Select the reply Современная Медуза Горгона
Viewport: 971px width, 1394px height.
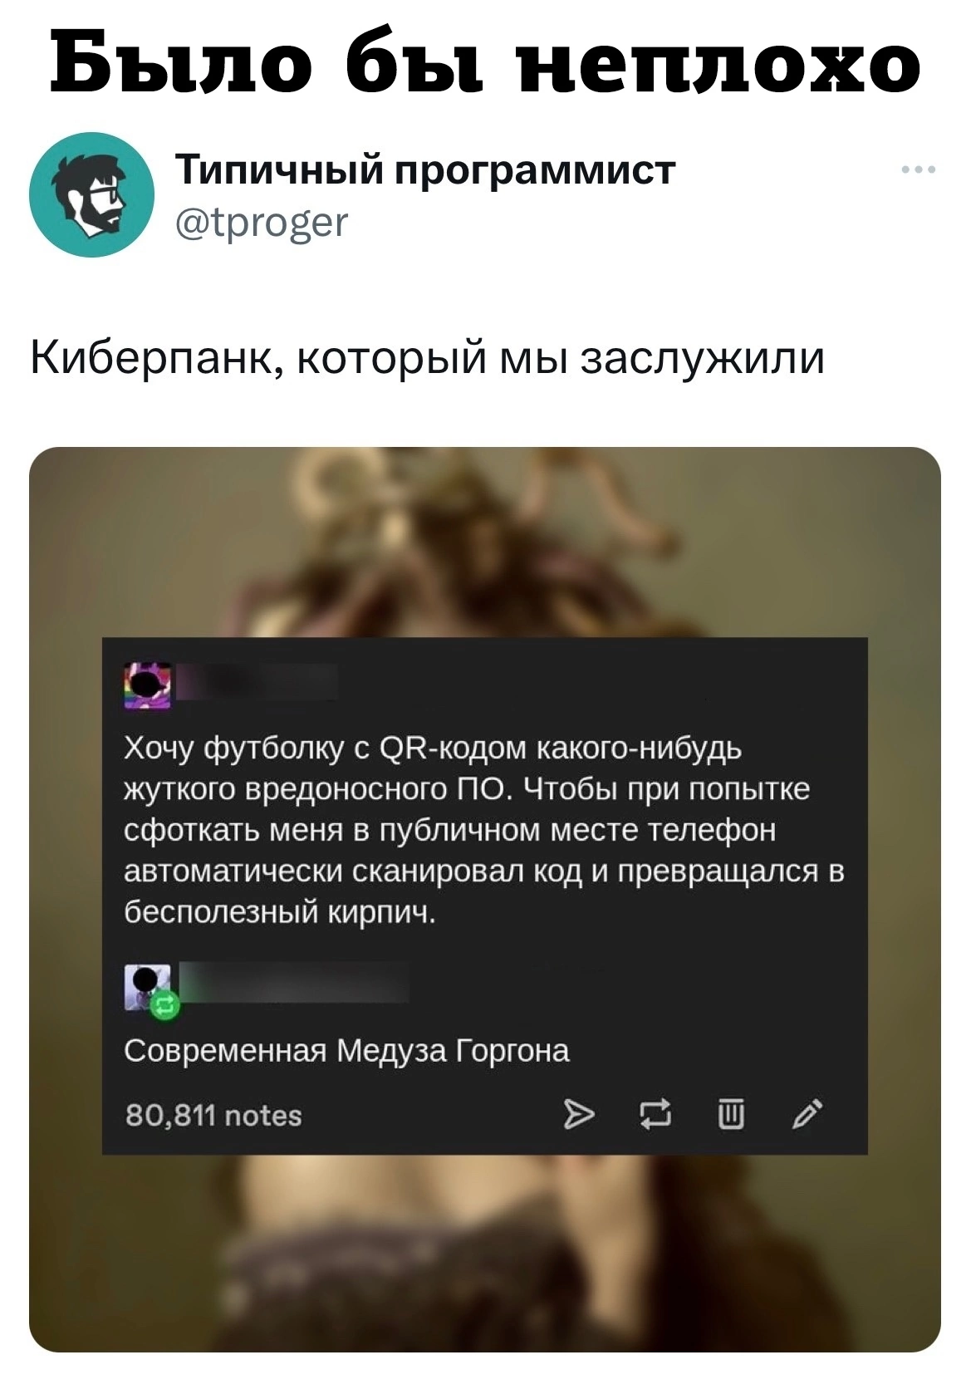coord(346,1051)
